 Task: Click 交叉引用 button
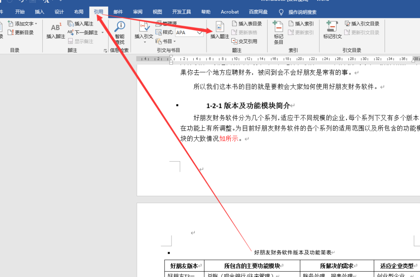tap(244, 41)
